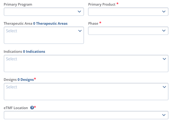Click the Phase field chevron arrow
Screen dimensions: 172x122
coord(164,31)
